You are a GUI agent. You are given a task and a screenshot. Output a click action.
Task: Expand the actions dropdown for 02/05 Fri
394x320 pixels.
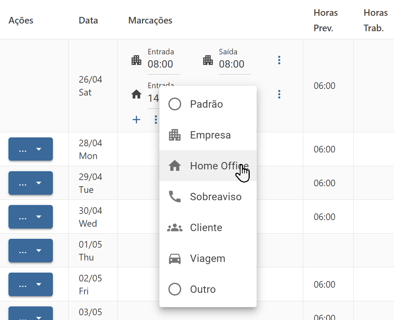click(30, 284)
